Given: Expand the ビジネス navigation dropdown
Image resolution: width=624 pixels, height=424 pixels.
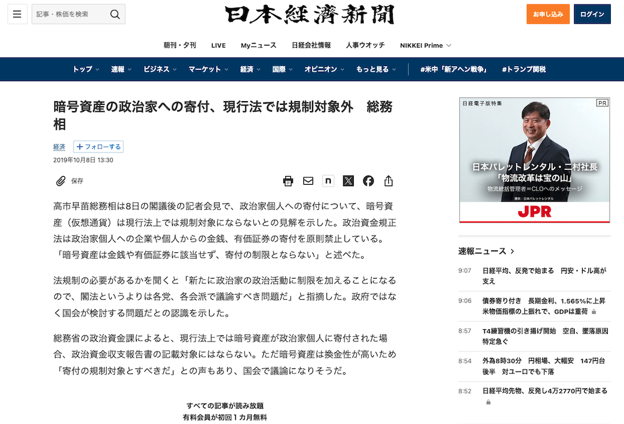Looking at the screenshot, I should point(160,69).
